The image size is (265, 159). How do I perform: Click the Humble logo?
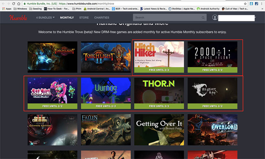pos(18,18)
